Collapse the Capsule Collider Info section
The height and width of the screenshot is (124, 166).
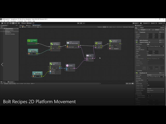click(135, 57)
